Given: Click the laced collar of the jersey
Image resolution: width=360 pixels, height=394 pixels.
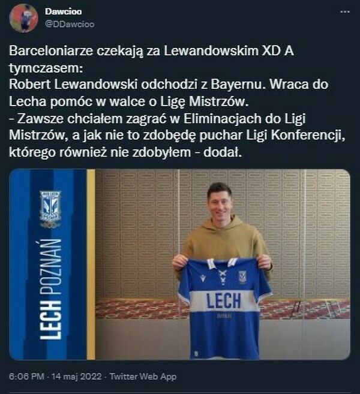Looking at the screenshot, I should pos(222,272).
